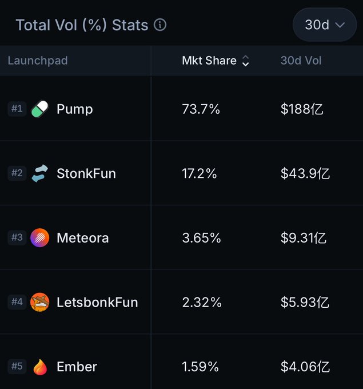Expand the chevron beside 30d

[340, 25]
